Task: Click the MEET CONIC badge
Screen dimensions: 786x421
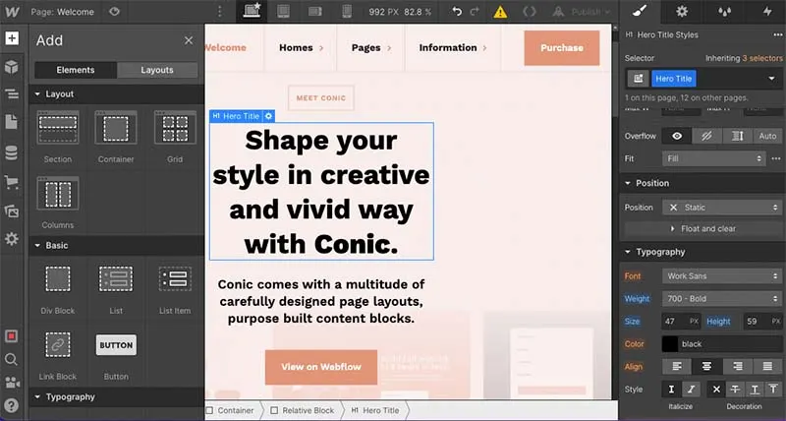Action: [x=321, y=97]
